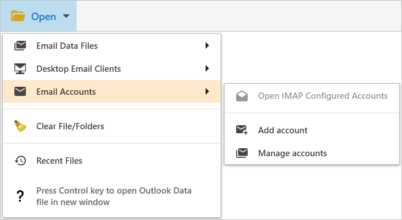The image size is (402, 220).
Task: Open the Recent Files menu entry
Action: [x=112, y=161]
